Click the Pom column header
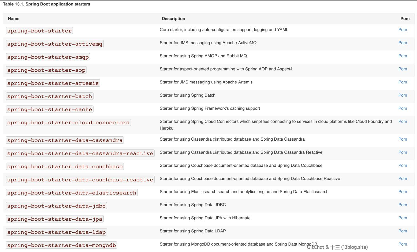This screenshot has height=252, width=417. [405, 19]
